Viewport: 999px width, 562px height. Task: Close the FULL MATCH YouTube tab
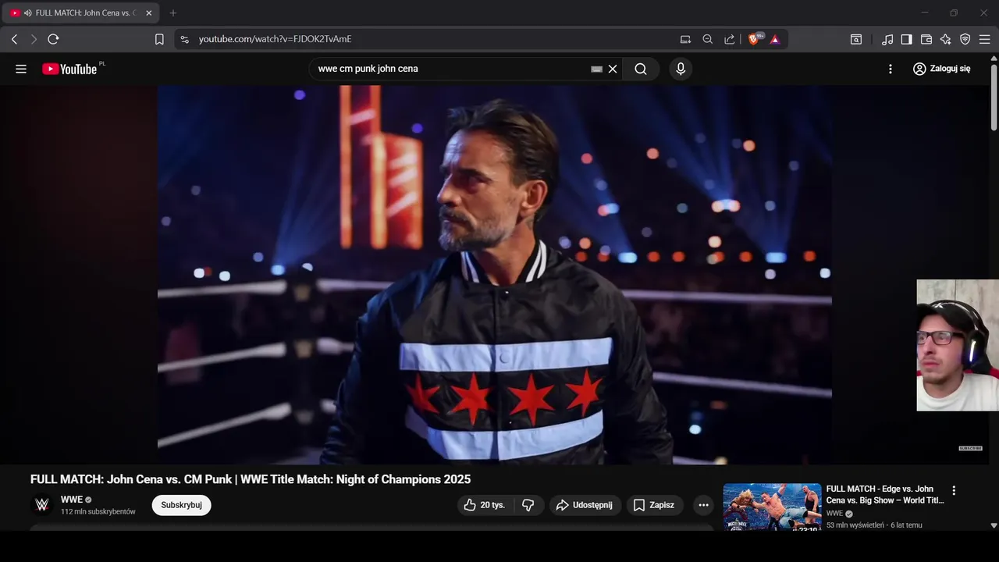coord(149,13)
